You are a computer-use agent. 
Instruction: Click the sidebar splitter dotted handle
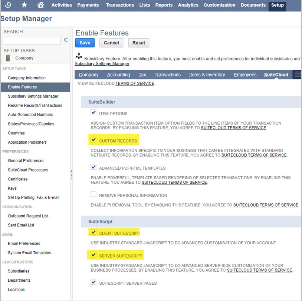(72, 174)
